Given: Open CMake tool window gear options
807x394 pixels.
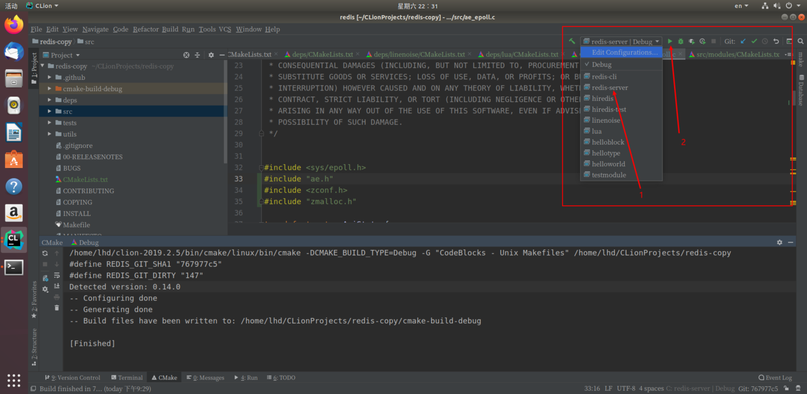Looking at the screenshot, I should pos(779,242).
